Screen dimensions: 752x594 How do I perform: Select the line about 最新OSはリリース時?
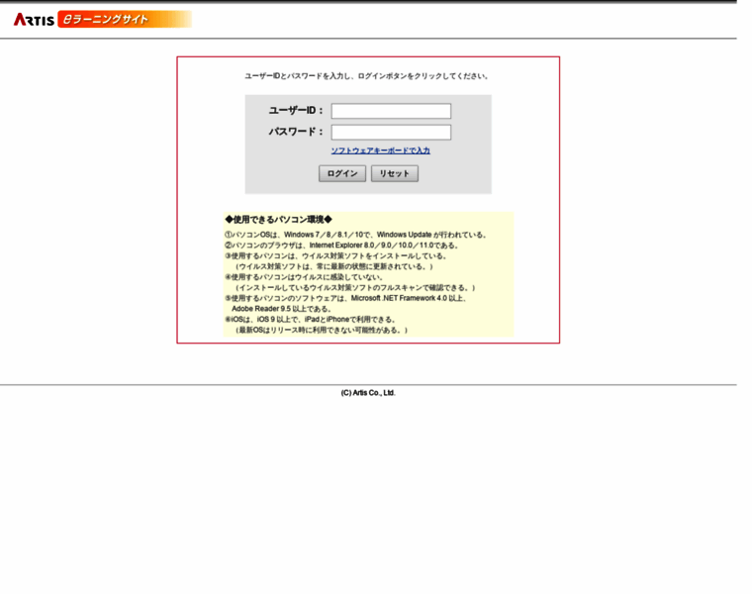(x=322, y=330)
